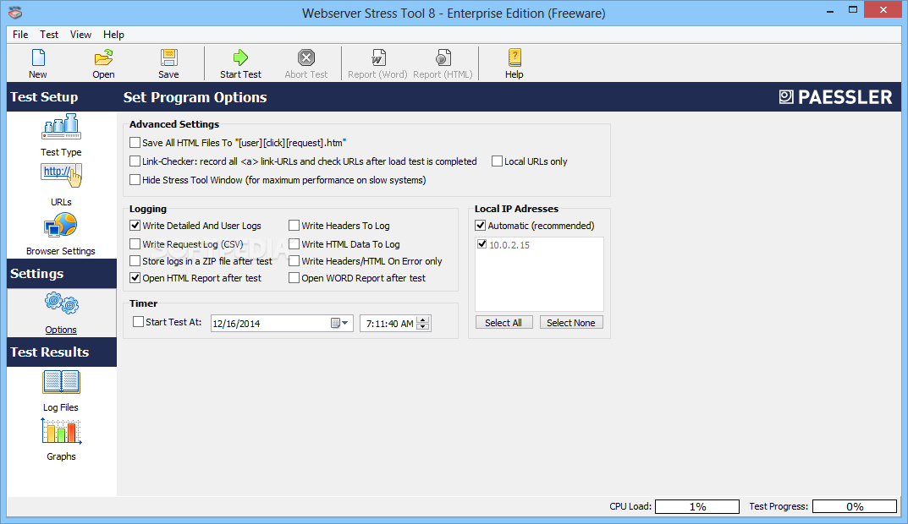
Task: Enable Write HTML Data To Log
Action: 294,243
